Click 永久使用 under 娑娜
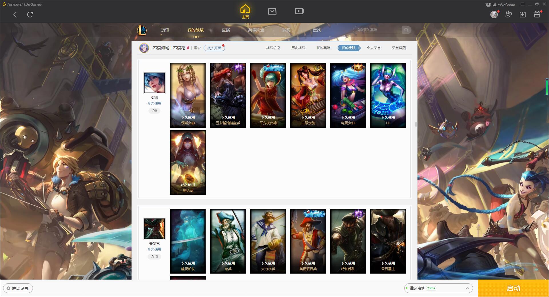Screen dimensions: 549x297 [154, 103]
